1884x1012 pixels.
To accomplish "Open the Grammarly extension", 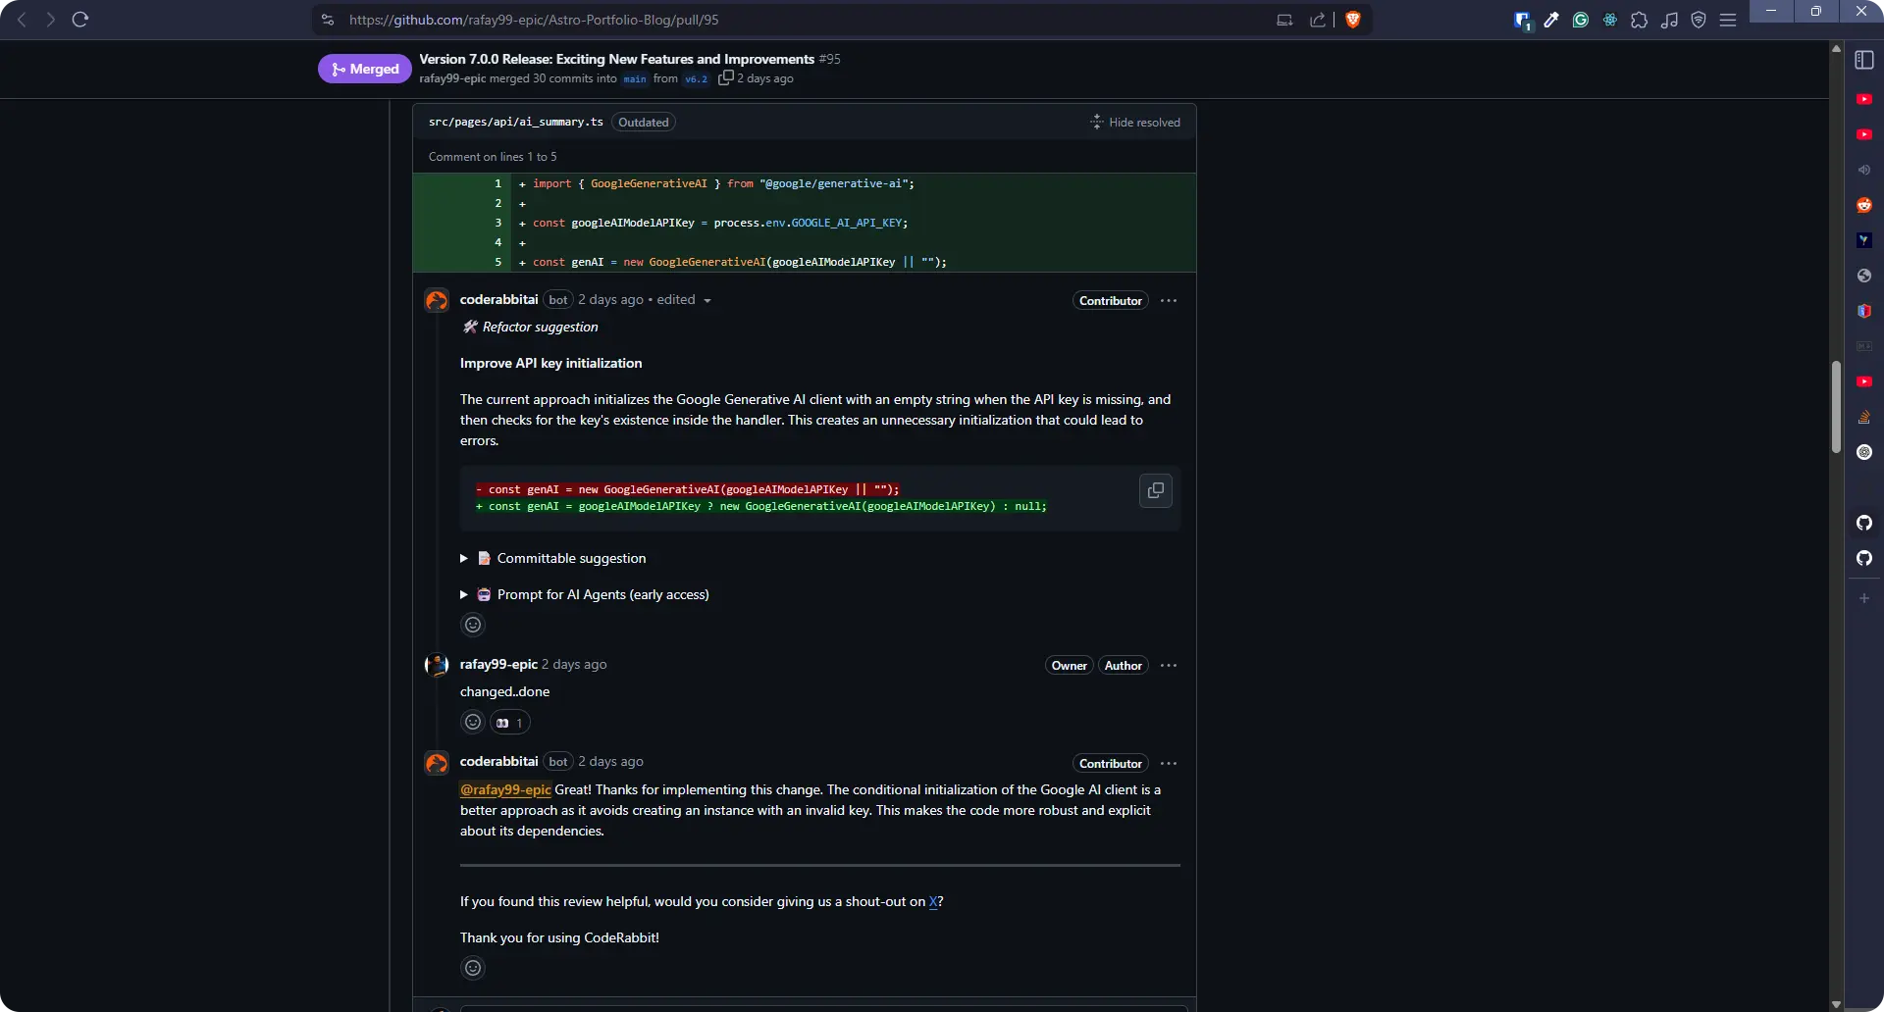I will [x=1581, y=20].
